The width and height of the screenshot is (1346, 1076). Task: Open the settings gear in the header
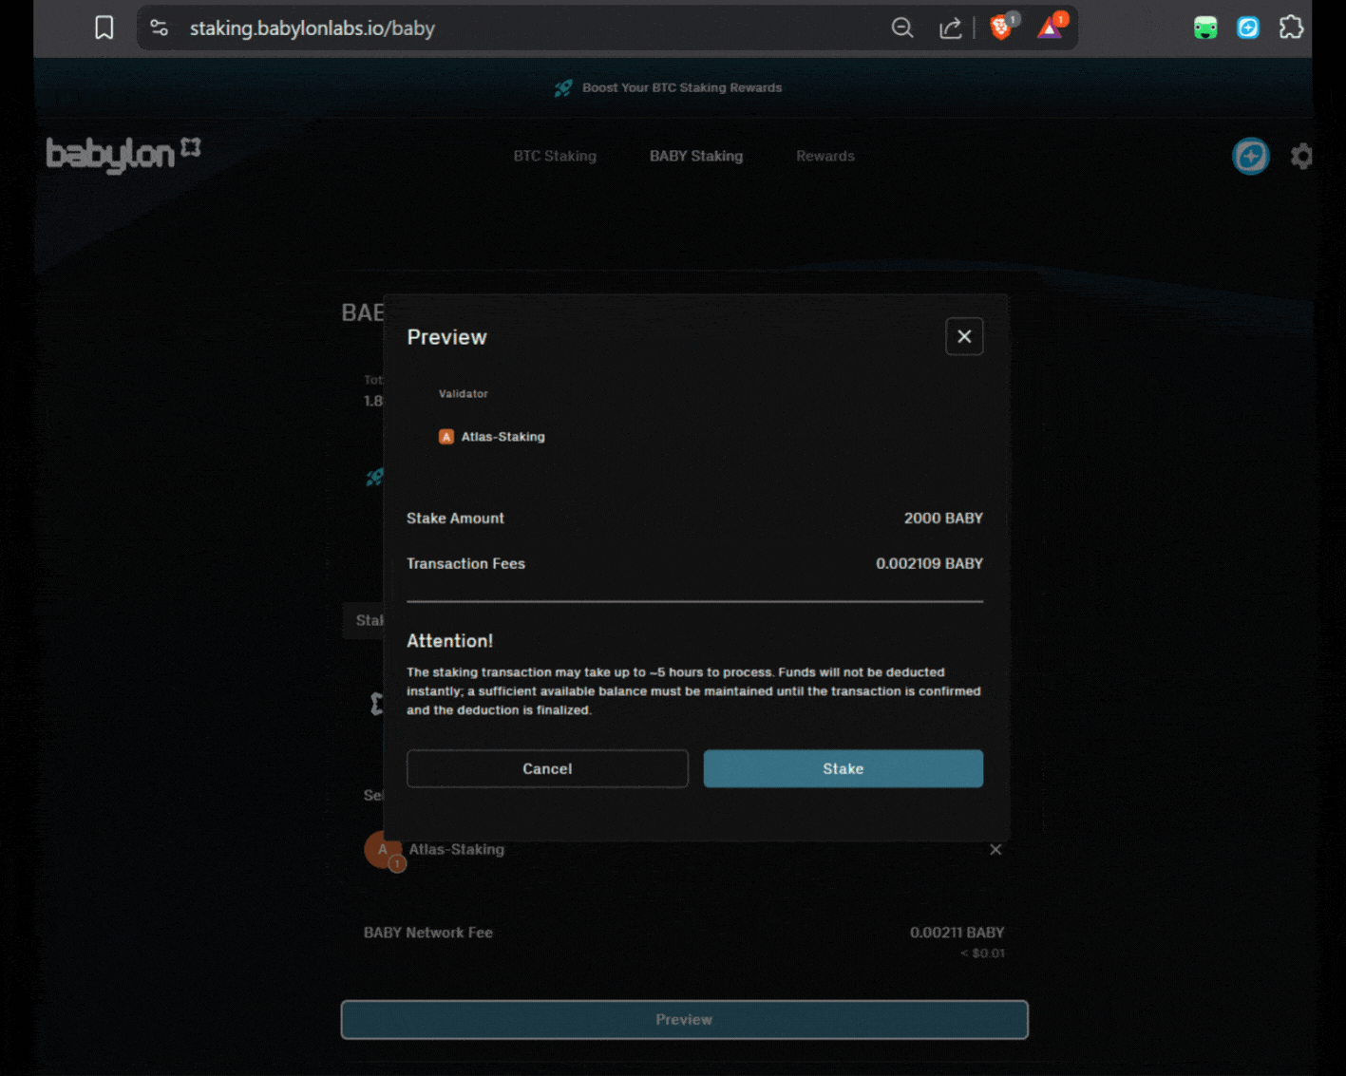[1300, 156]
